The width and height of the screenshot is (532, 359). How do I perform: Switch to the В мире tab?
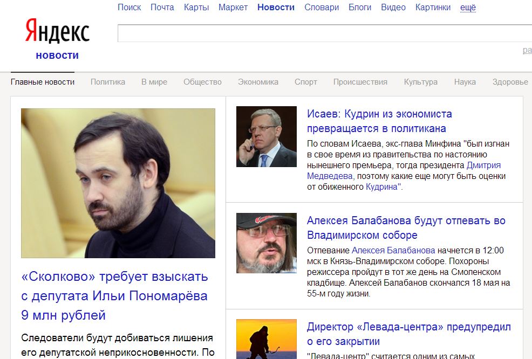tap(154, 82)
